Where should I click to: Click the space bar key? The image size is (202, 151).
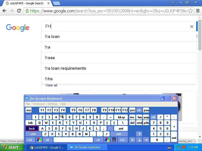coord(73,140)
